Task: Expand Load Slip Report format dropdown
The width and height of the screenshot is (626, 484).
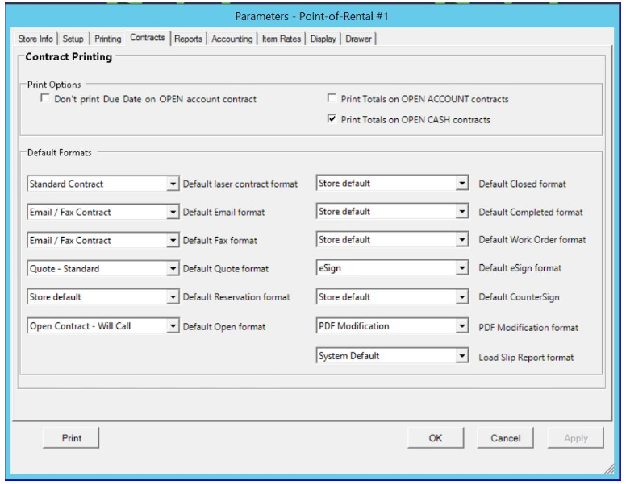Action: tap(462, 355)
